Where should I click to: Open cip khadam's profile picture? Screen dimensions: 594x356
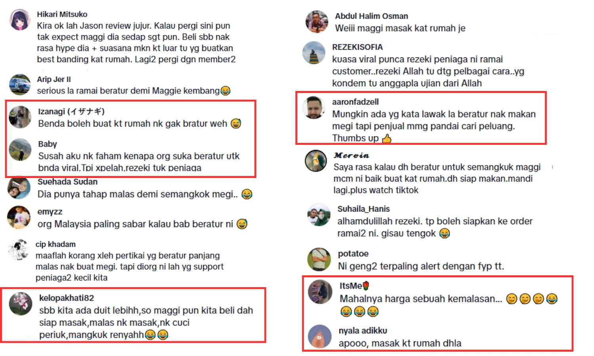[19, 250]
